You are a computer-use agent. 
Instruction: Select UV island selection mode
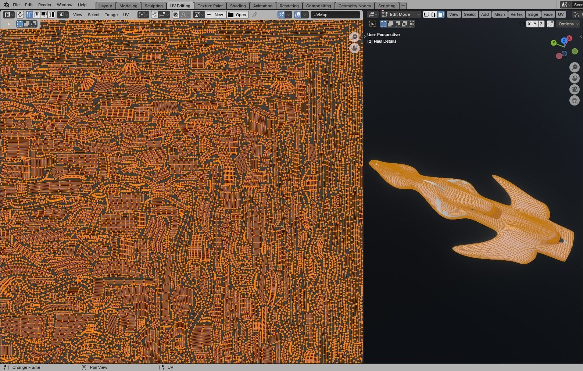point(51,15)
